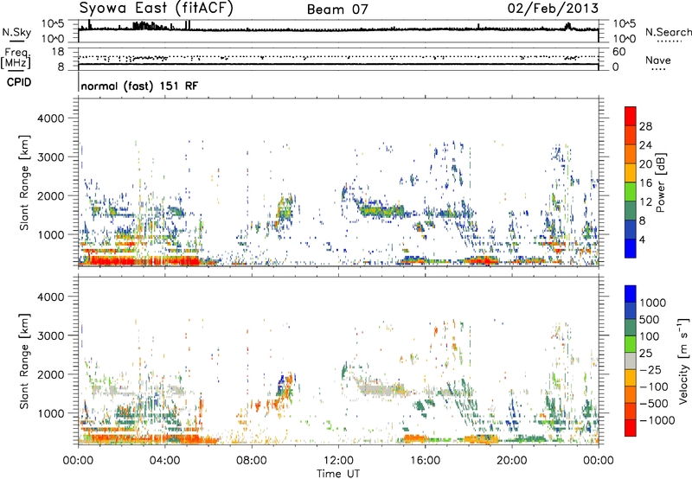The image size is (692, 479).
Task: Select the yellow-orange −25 to −100 Velocity segment
Action: tap(631, 378)
